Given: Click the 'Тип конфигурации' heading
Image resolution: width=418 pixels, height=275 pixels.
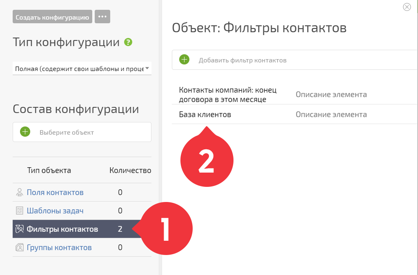Looking at the screenshot, I should coord(66,42).
